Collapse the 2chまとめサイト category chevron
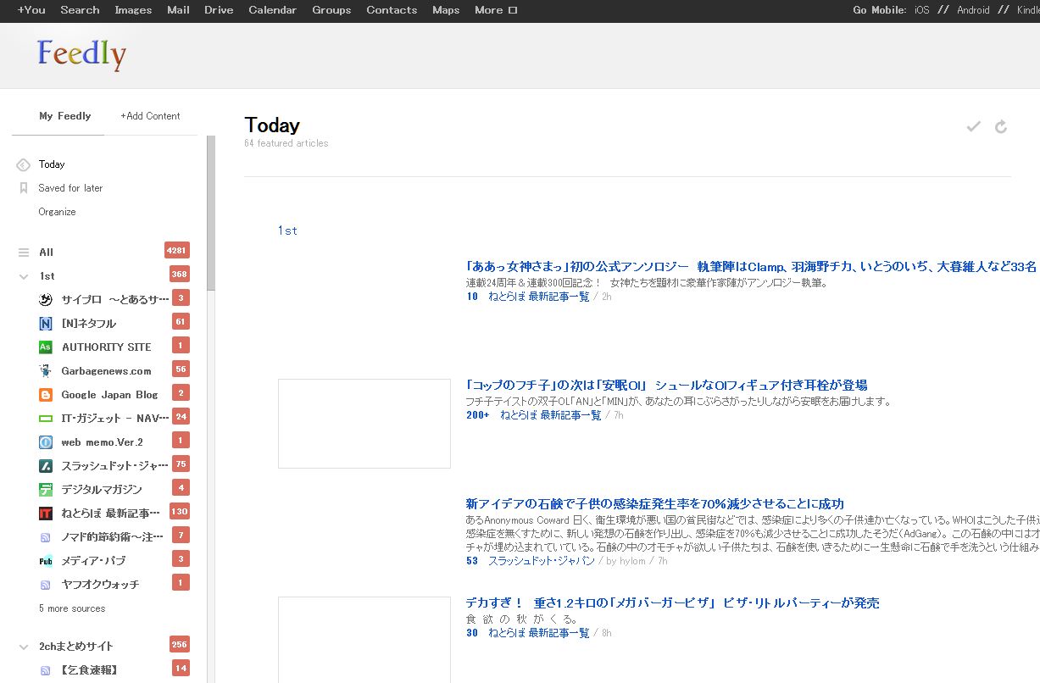 (x=24, y=647)
